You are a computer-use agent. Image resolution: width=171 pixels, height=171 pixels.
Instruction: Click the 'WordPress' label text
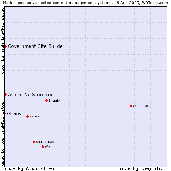(x=141, y=106)
